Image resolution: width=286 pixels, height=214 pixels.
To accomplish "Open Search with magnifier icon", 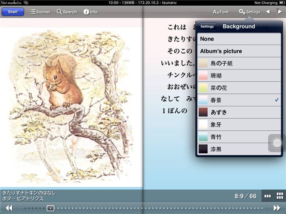I will point(67,12).
